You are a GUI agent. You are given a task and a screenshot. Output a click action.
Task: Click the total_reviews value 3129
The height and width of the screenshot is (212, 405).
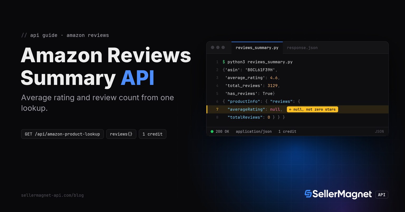tap(272, 86)
